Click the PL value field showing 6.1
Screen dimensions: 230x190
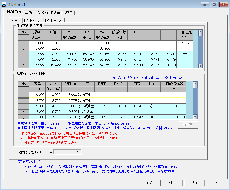[x=67, y=152]
